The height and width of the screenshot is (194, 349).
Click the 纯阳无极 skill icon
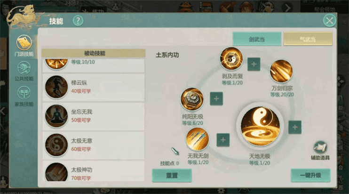click(192, 99)
